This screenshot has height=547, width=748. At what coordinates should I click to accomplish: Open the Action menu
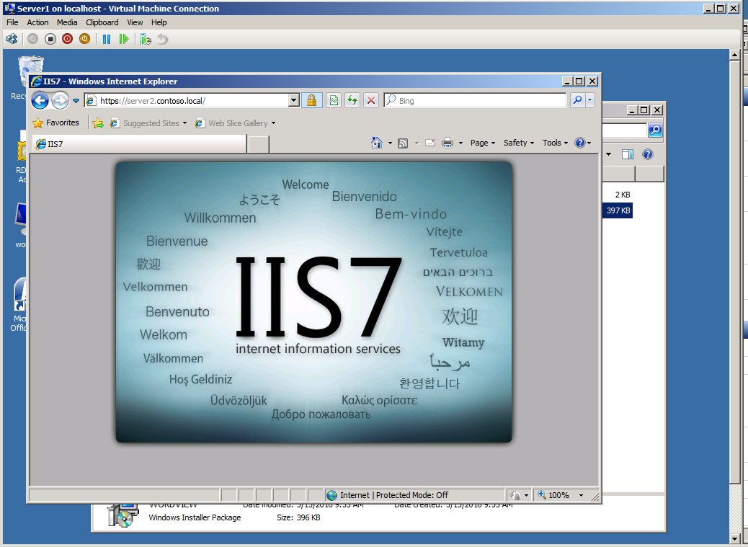(37, 22)
